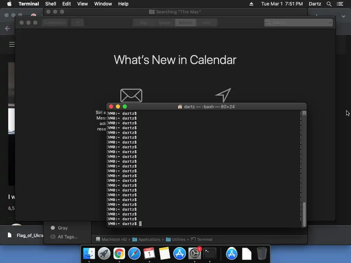Viewport: 351px width, 263px height.
Task: Open Safari compass icon in Dock
Action: pos(134,254)
